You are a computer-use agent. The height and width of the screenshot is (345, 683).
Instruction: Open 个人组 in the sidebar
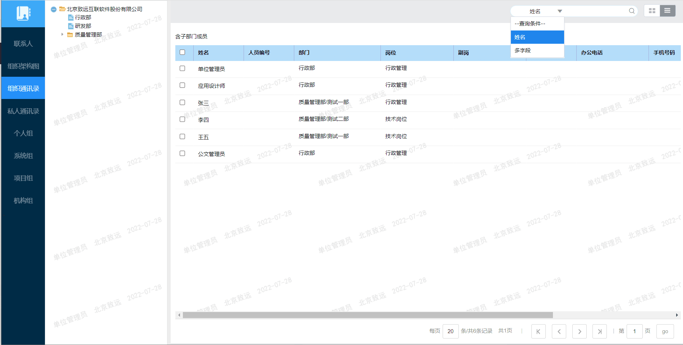coord(23,133)
